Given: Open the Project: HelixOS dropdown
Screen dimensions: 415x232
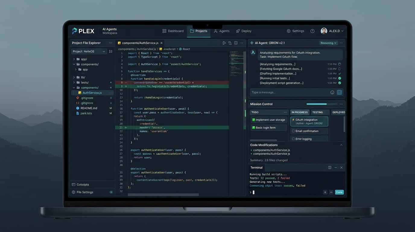Looking at the screenshot, I should 89,51.
